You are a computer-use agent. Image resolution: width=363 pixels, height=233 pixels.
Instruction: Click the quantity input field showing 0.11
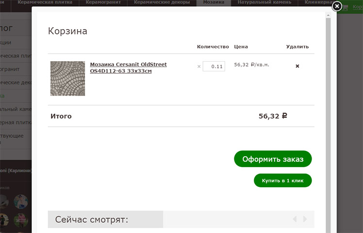[x=214, y=66]
